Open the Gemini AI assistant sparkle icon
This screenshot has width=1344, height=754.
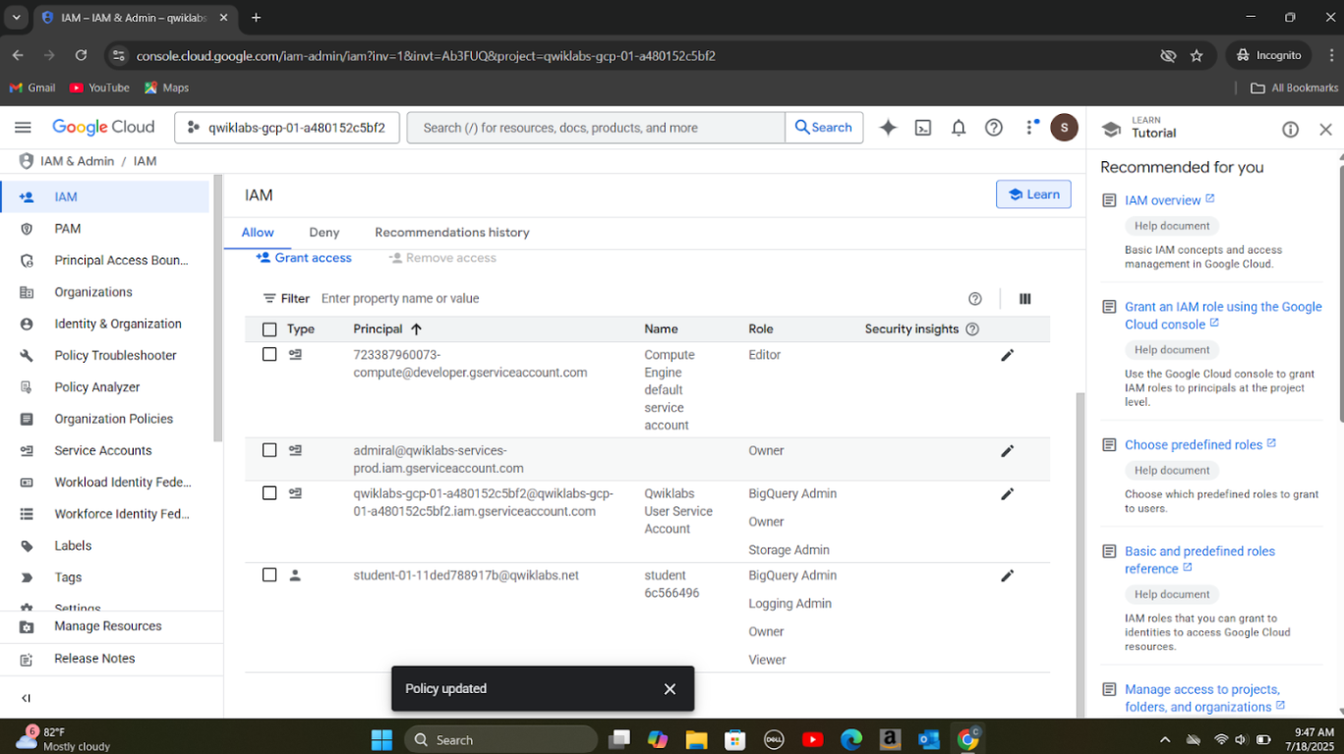click(x=888, y=128)
